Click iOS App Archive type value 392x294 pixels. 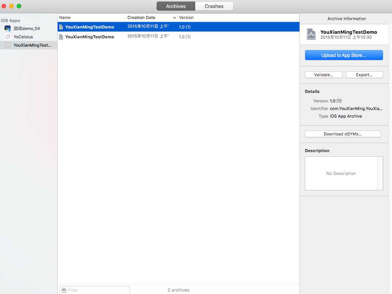point(346,116)
